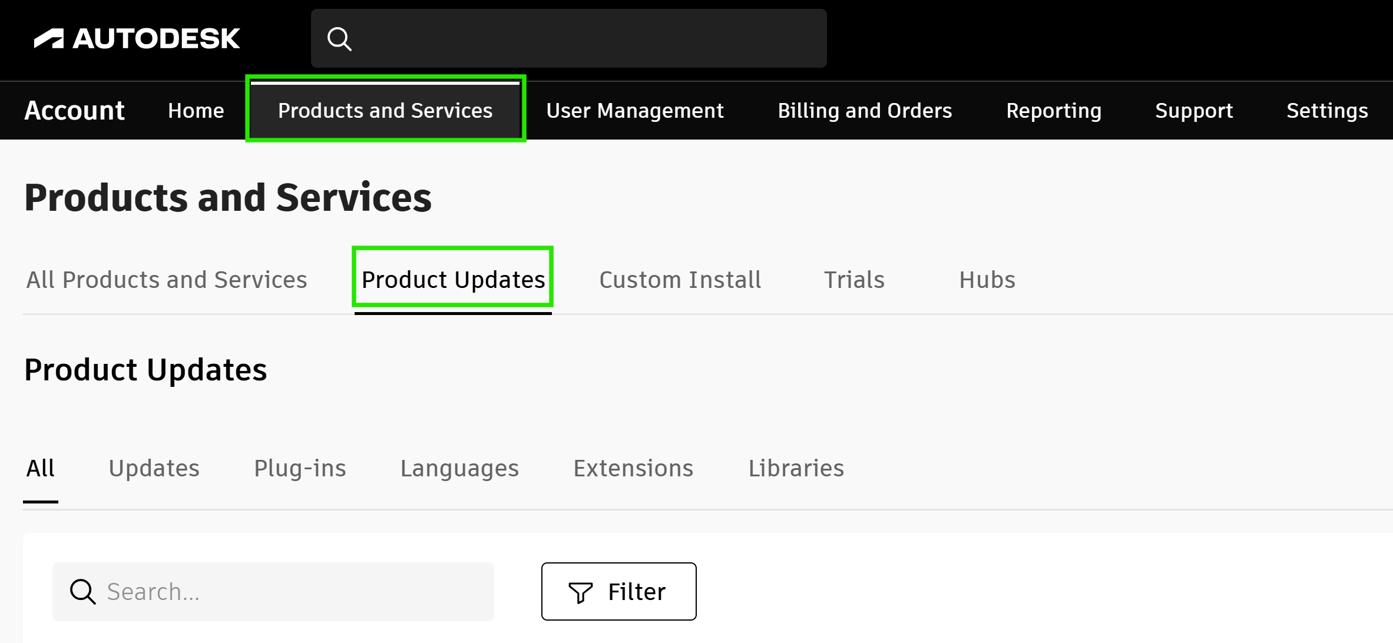Open the Home menu item

[196, 111]
